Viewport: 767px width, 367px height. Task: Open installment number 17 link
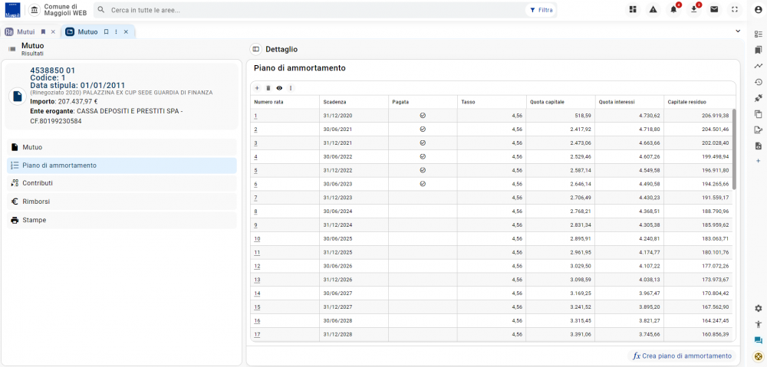(x=257, y=335)
